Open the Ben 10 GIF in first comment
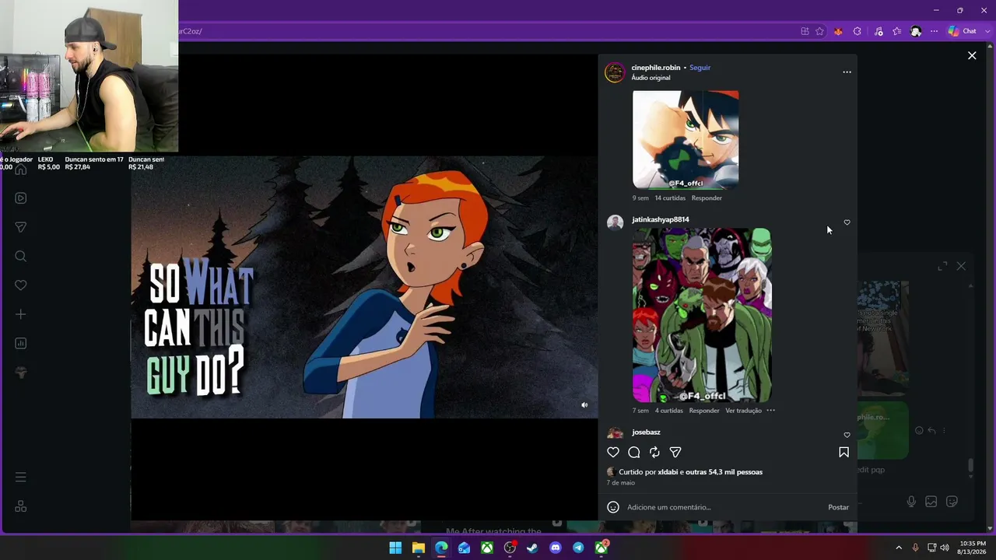This screenshot has width=996, height=560. [686, 139]
